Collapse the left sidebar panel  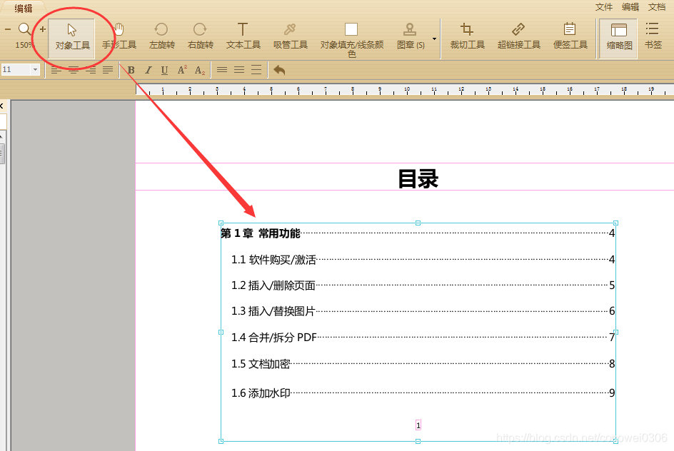3,104
